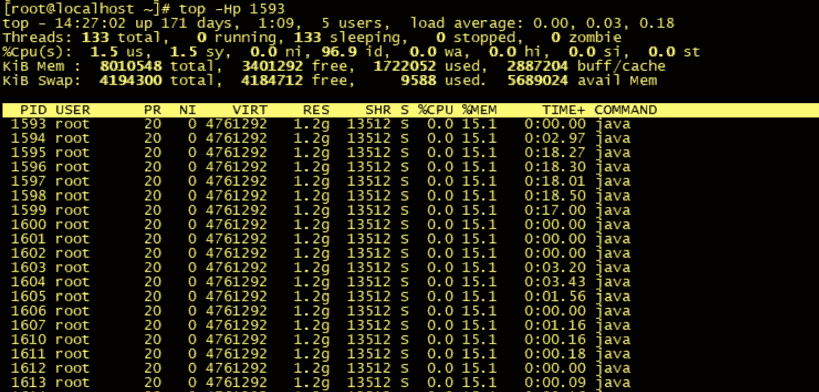This screenshot has height=392, width=819.
Task: Select PID 1606 in the thread list
Action: [x=29, y=311]
